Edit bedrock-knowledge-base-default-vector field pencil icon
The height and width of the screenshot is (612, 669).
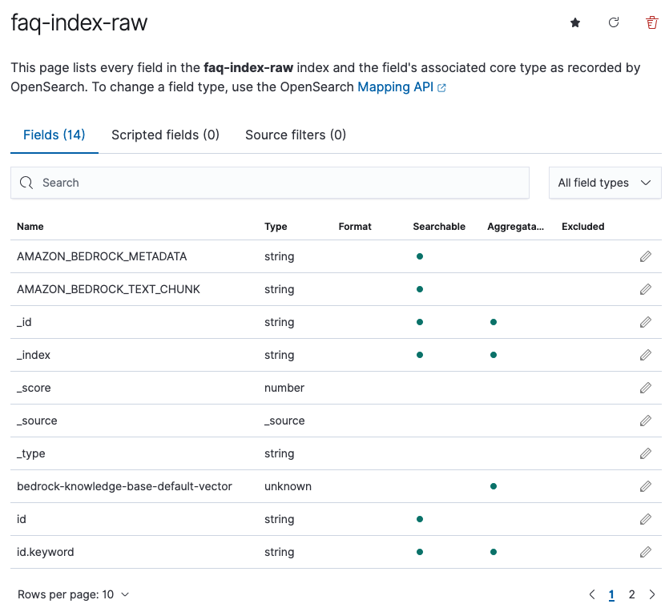[x=646, y=486]
